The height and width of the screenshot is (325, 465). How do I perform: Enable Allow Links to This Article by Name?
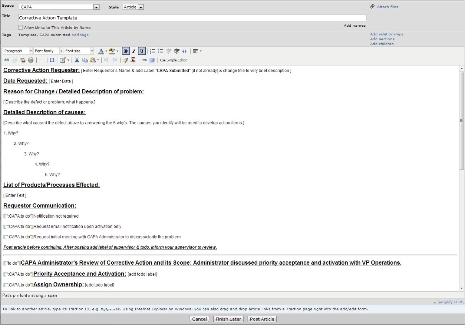point(20,27)
